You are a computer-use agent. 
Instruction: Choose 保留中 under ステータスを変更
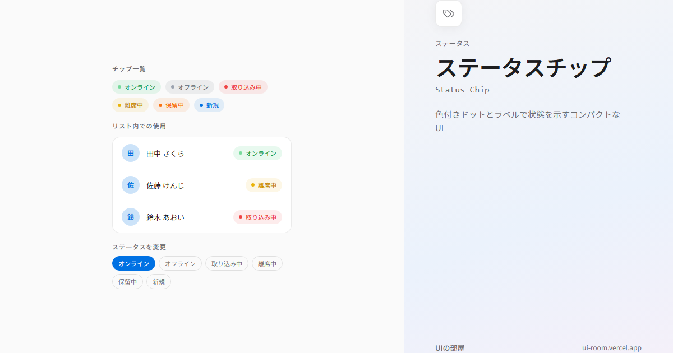point(127,281)
